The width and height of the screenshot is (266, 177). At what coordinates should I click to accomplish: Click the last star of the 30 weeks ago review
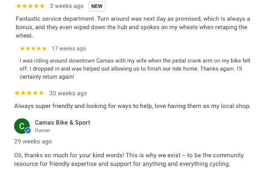click(41, 93)
